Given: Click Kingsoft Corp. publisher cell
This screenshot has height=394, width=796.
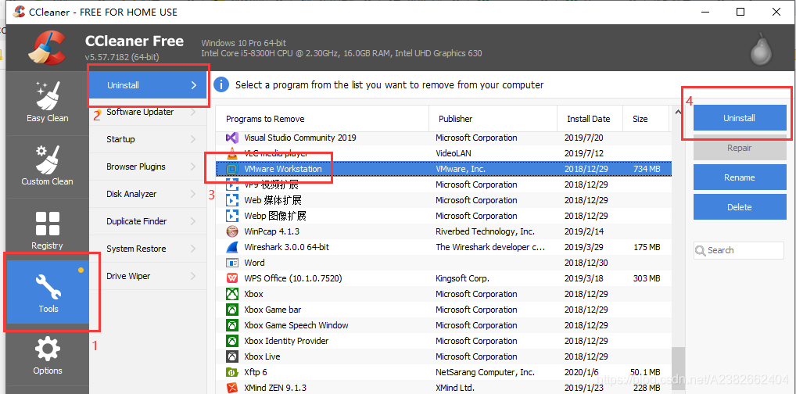Looking at the screenshot, I should (462, 278).
